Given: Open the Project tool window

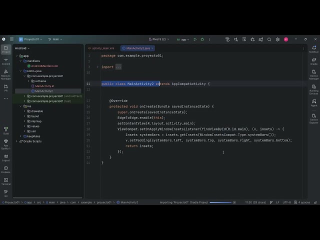Looking at the screenshot, I should click(x=6, y=49).
